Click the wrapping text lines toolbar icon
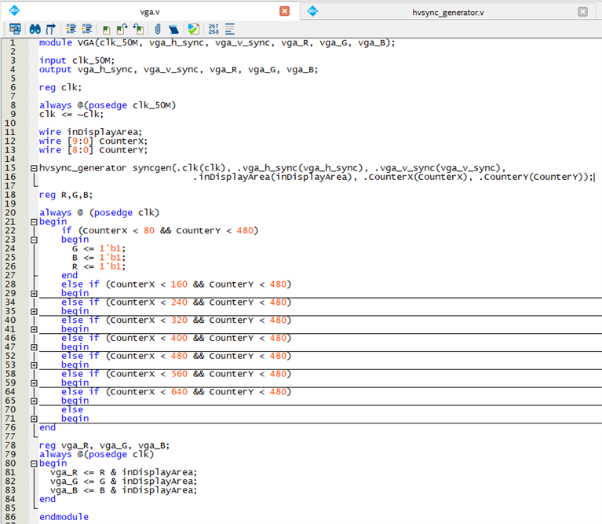The width and height of the screenshot is (602, 524). [230, 28]
